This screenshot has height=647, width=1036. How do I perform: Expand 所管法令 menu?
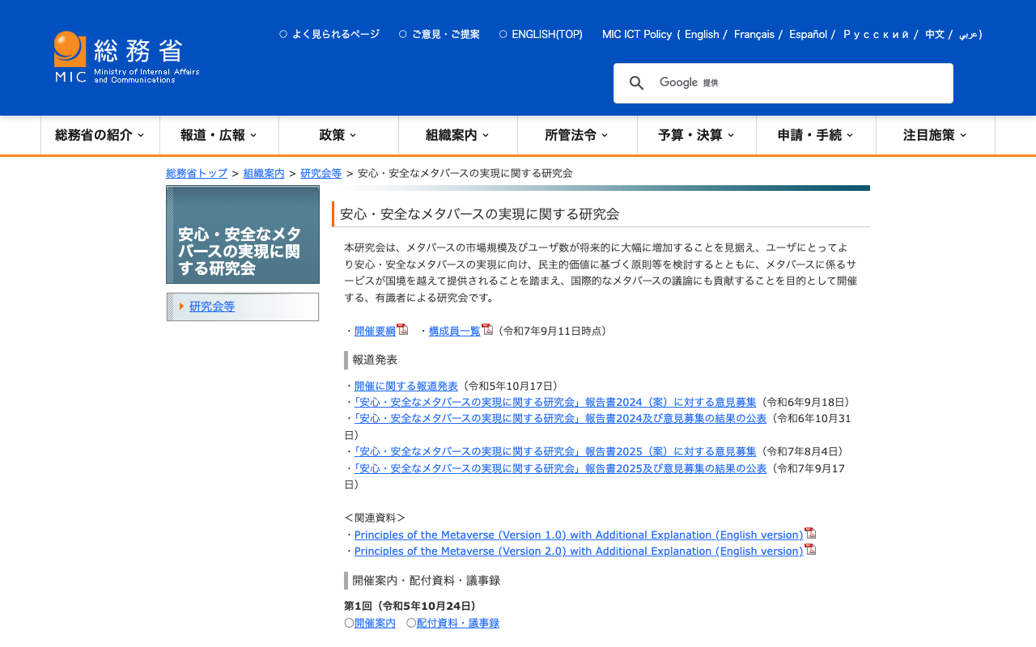click(577, 135)
